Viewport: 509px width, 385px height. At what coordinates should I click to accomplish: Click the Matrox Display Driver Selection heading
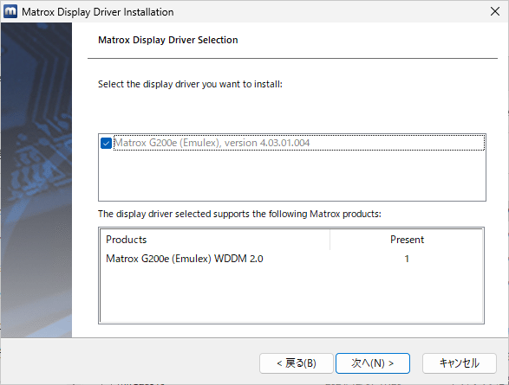tap(168, 40)
